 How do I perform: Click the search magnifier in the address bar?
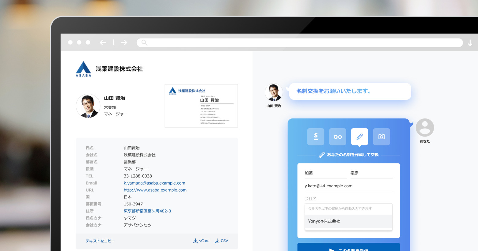(x=144, y=43)
